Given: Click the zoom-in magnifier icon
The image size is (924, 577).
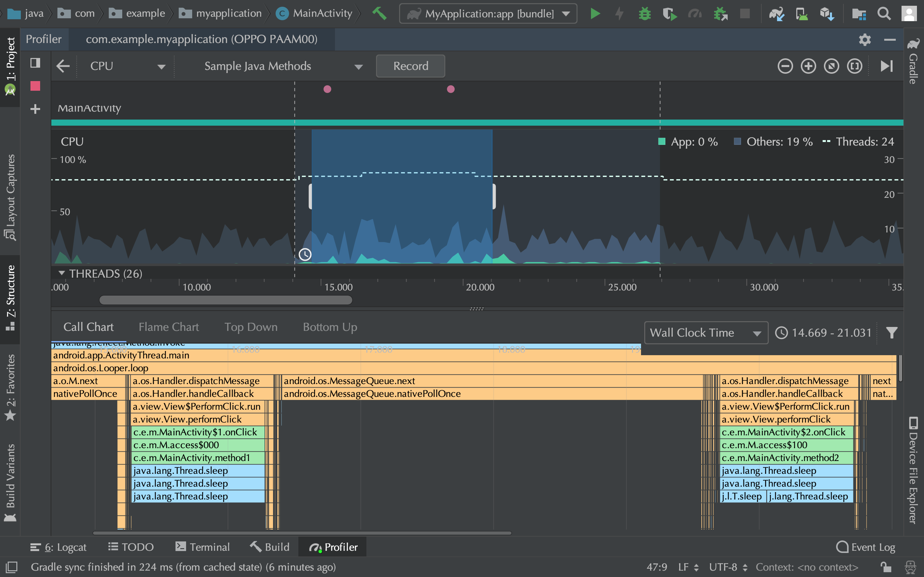Looking at the screenshot, I should coord(807,65).
